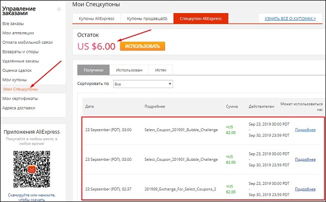Select the US $6.00 balance amount
Image resolution: width=326 pixels, height=202 pixels.
click(96, 46)
